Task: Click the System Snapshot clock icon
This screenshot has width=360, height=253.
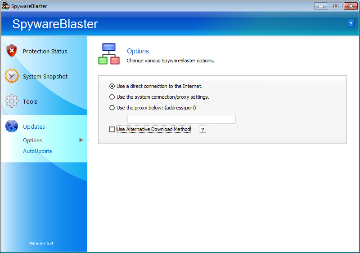Action: (12, 76)
